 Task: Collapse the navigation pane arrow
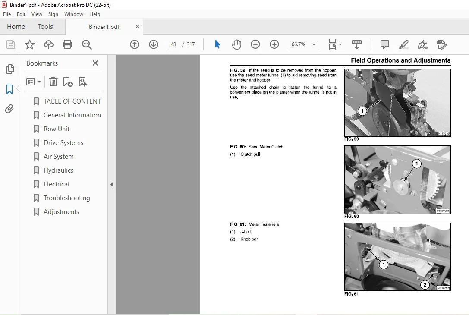(112, 185)
